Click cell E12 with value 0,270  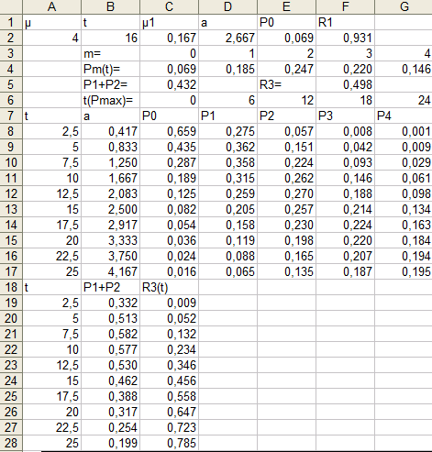pyautogui.click(x=286, y=193)
